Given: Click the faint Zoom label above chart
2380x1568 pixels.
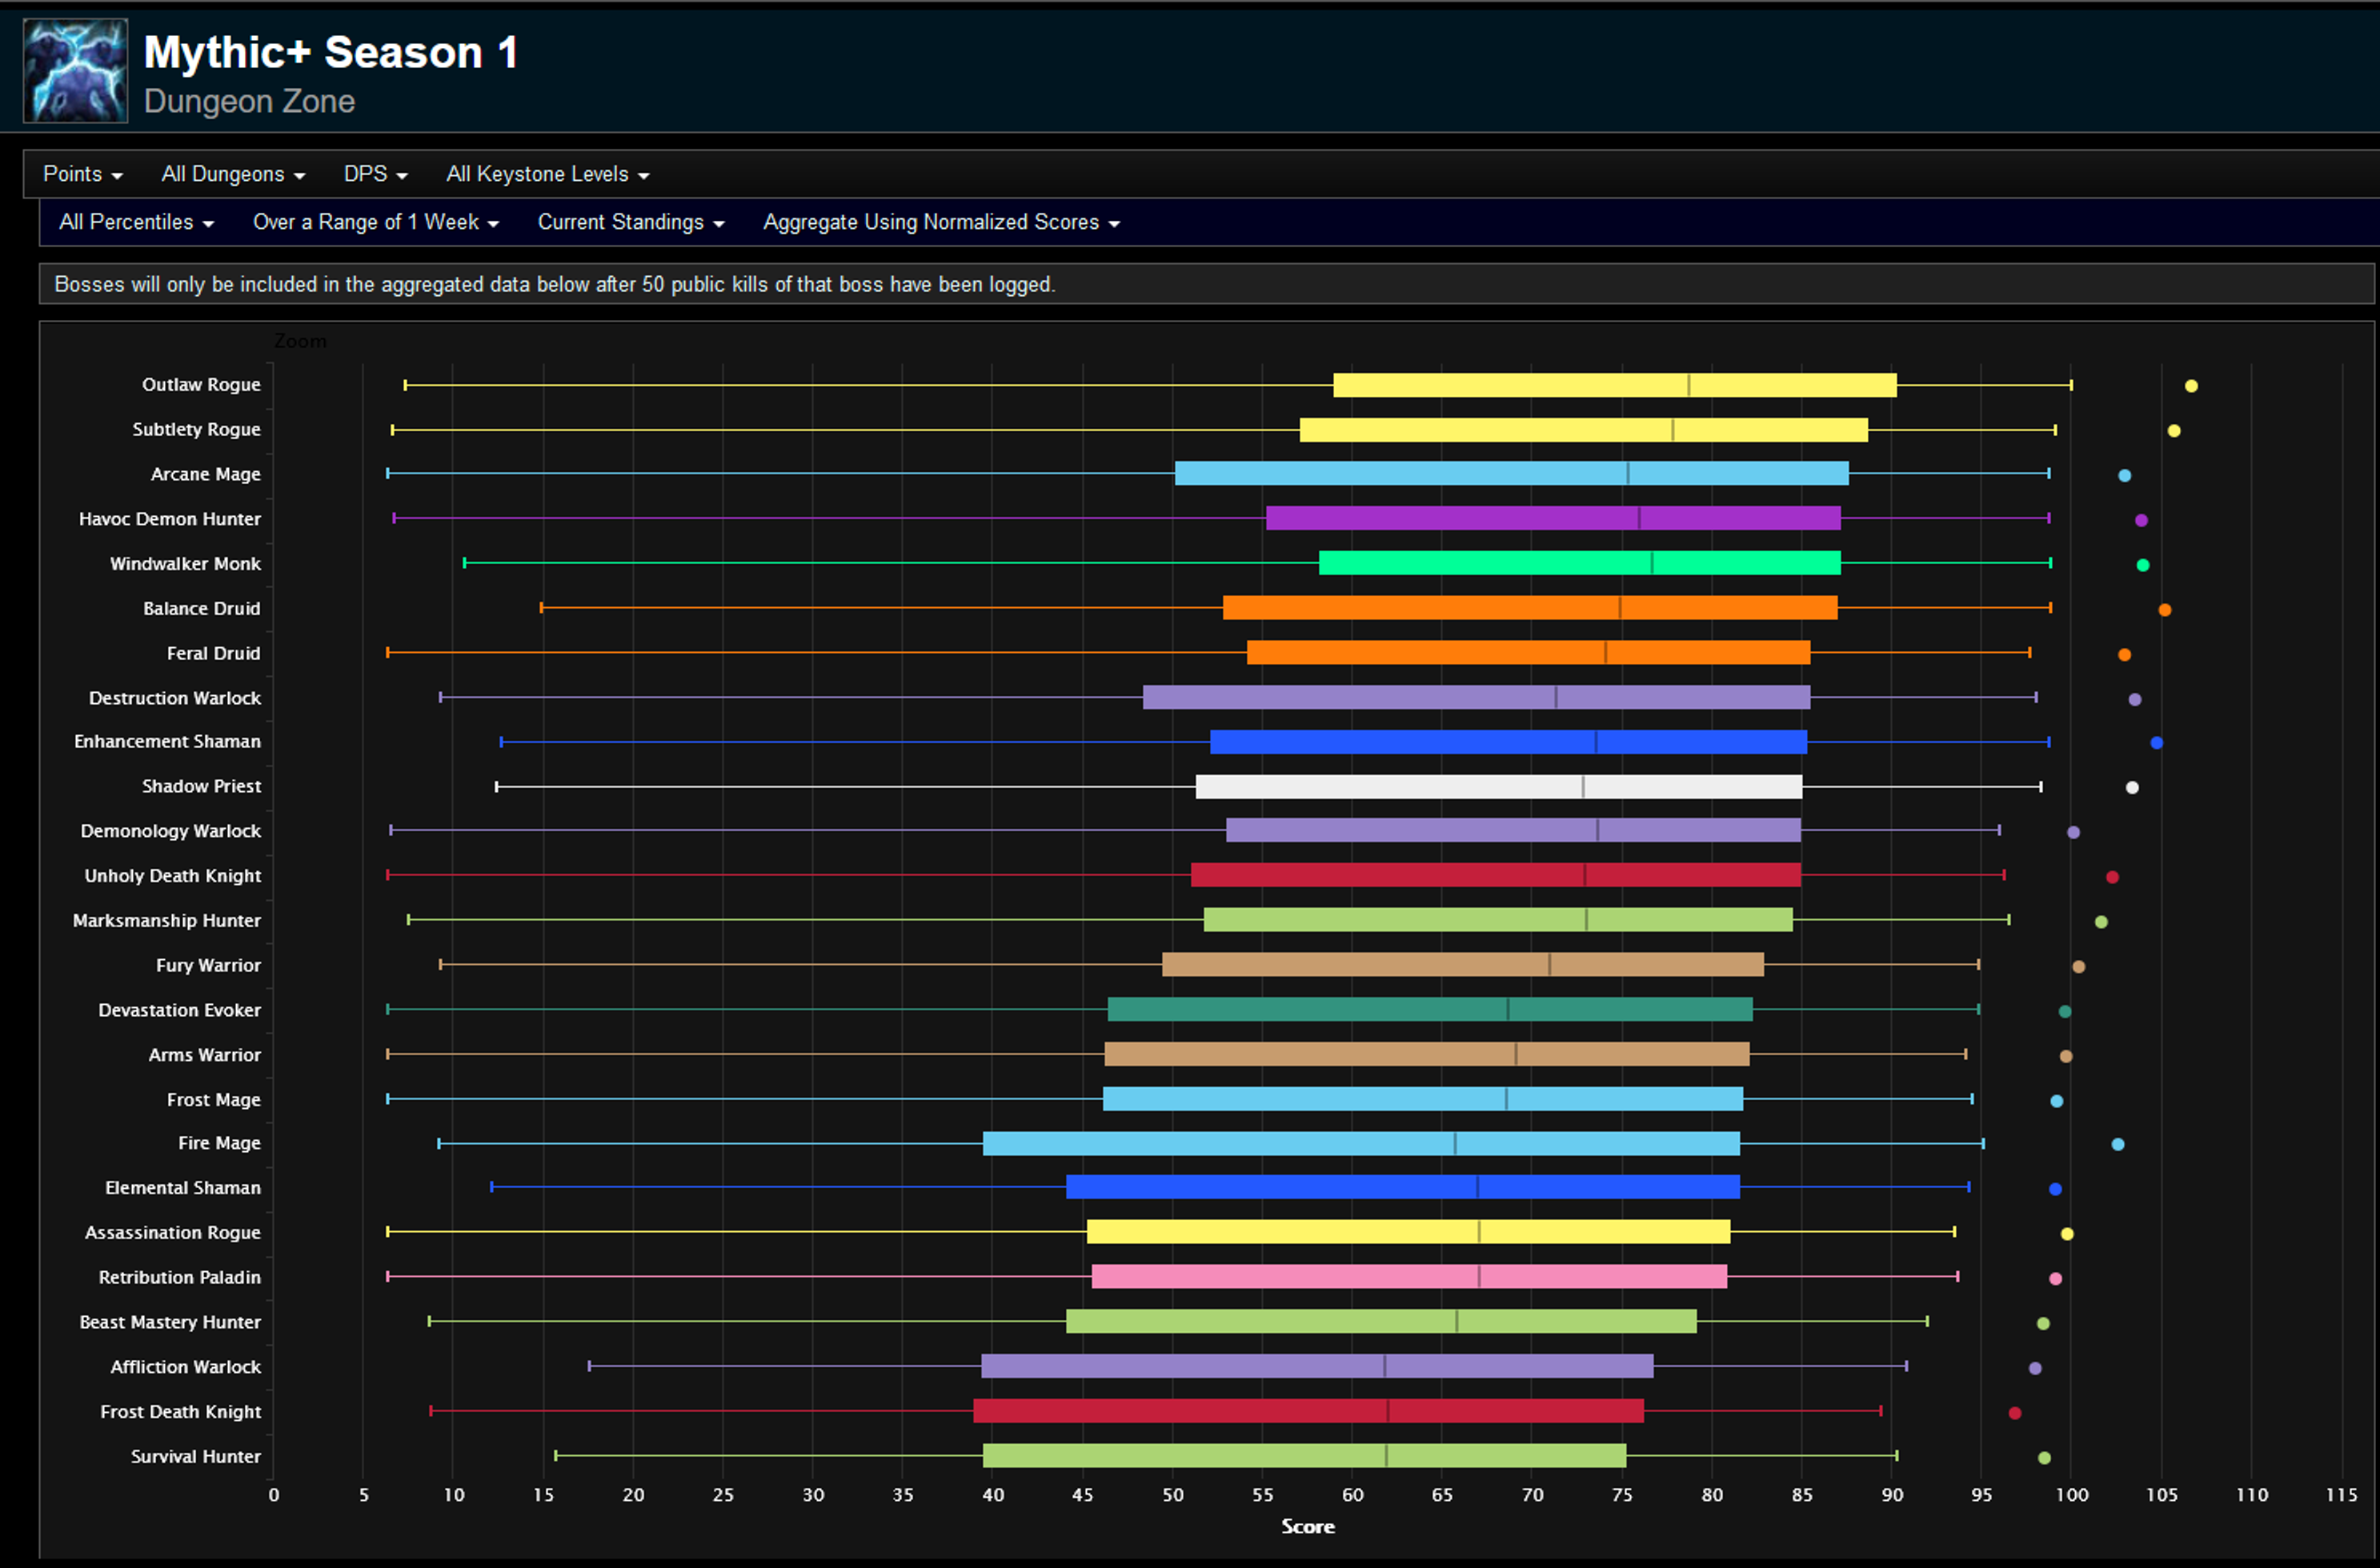Looking at the screenshot, I should pyautogui.click(x=300, y=341).
